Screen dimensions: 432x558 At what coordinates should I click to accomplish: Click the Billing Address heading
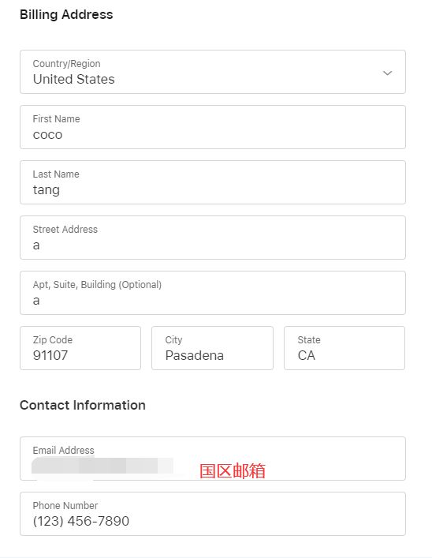click(x=66, y=14)
